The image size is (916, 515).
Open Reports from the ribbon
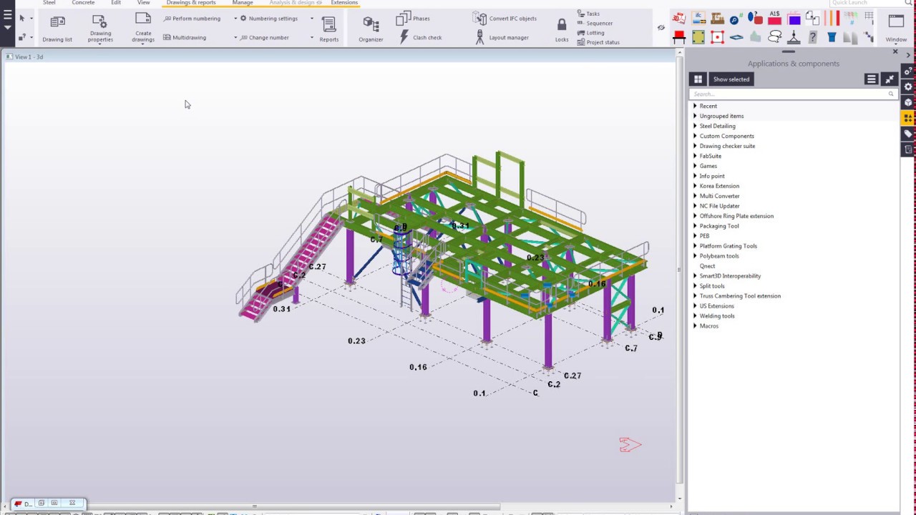click(329, 28)
